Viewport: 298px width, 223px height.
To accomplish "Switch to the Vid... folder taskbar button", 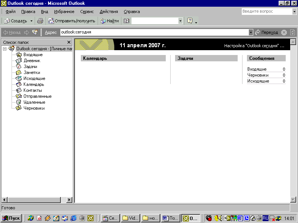I will (131, 218).
